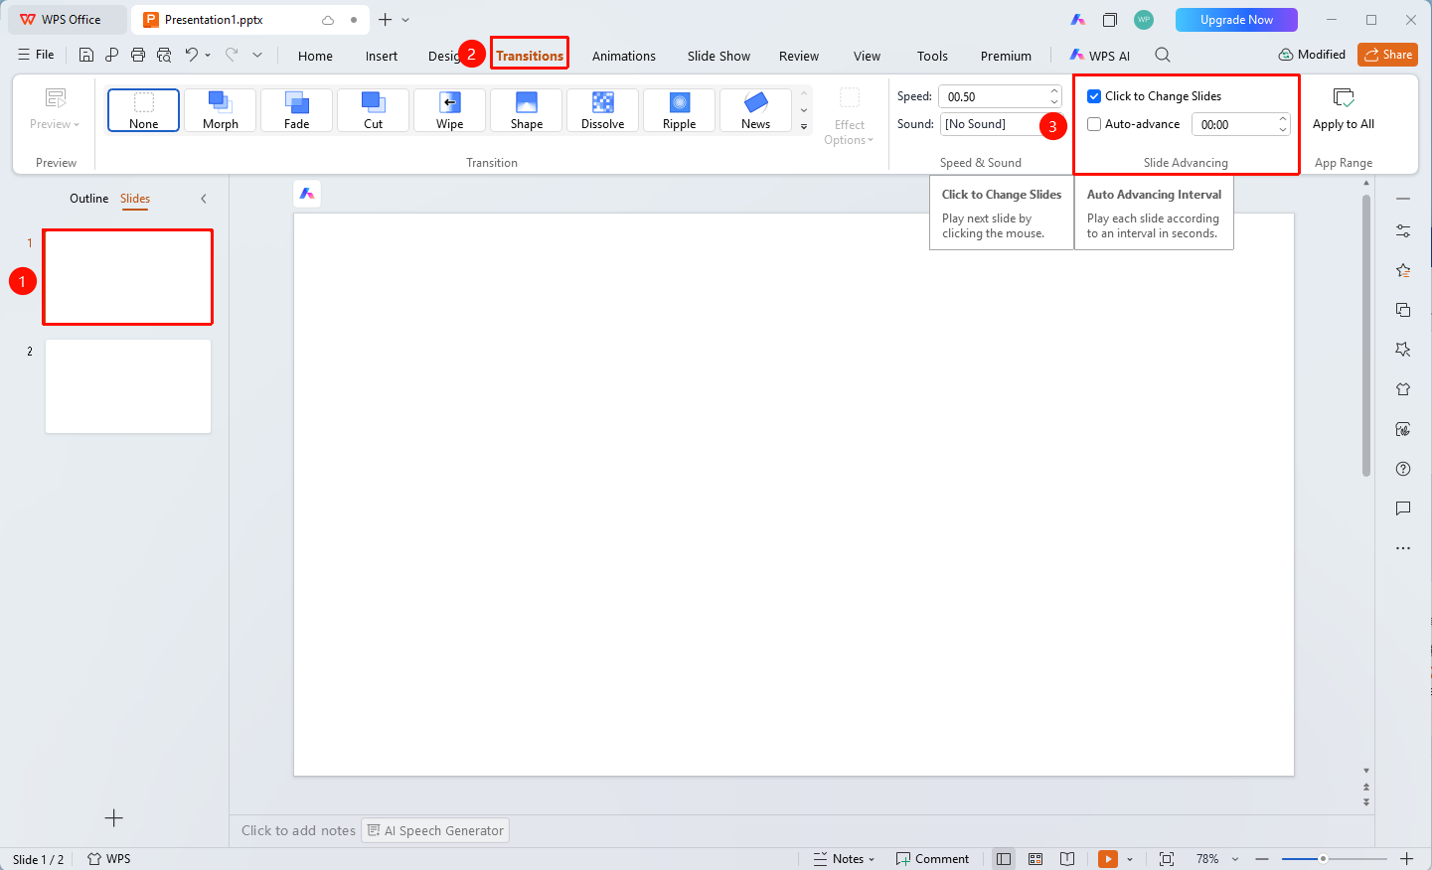Click the Upgrade Now button
The width and height of the screenshot is (1432, 870).
(1236, 20)
